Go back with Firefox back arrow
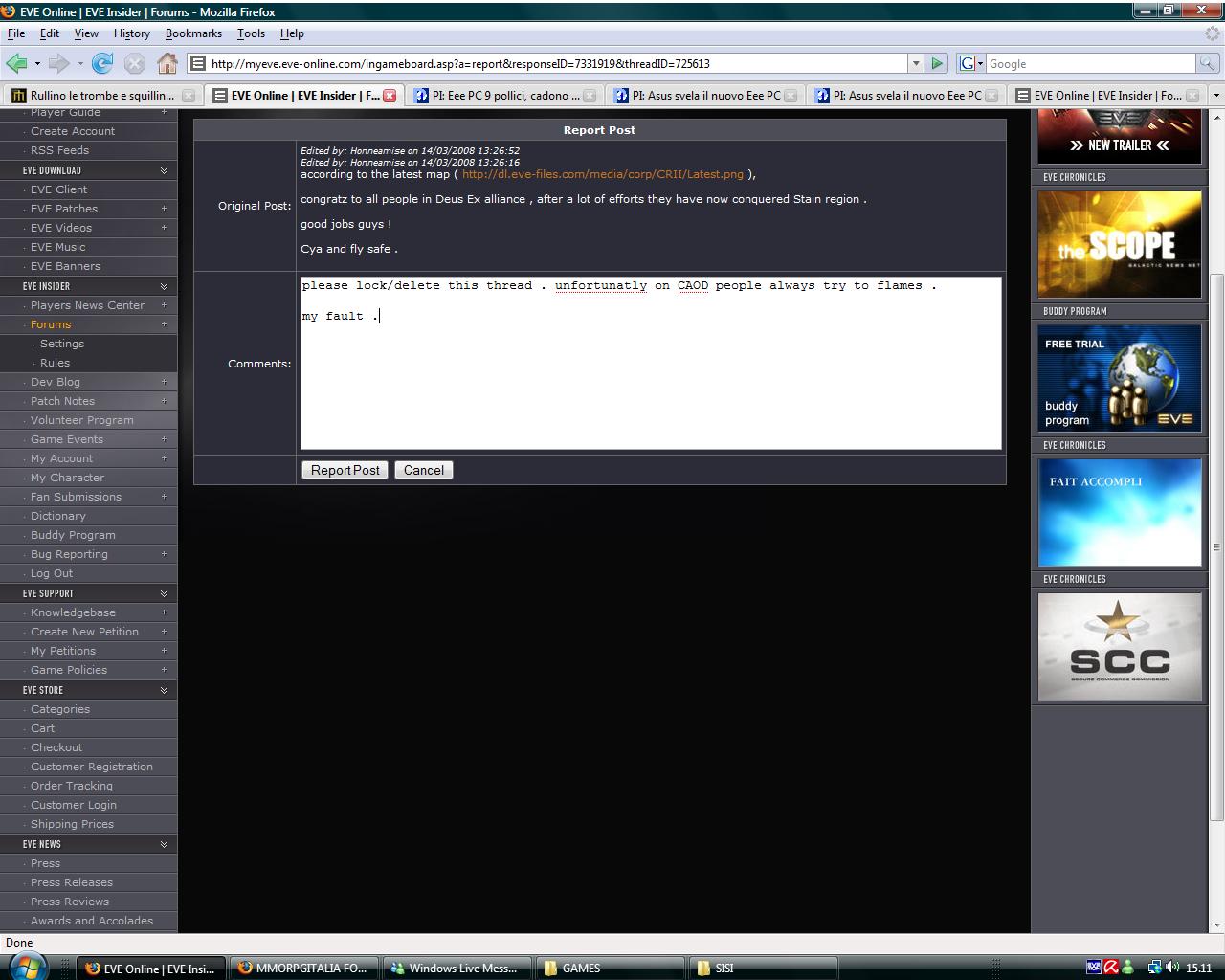1225x980 pixels. coord(16,63)
